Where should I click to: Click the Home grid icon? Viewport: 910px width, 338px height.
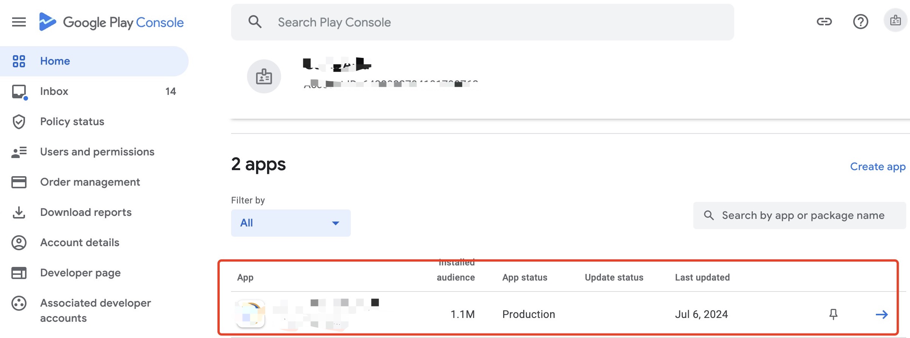coord(19,61)
